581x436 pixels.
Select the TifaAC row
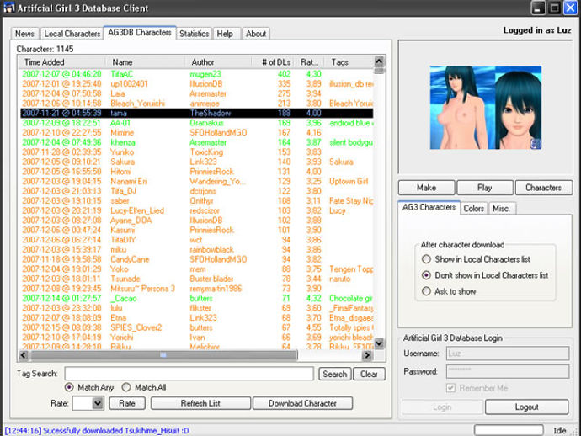tap(196, 74)
